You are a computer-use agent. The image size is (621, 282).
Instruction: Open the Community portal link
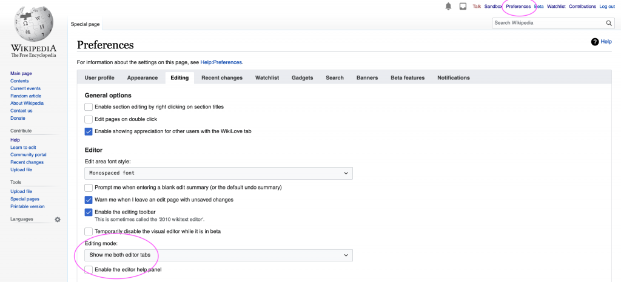[28, 155]
